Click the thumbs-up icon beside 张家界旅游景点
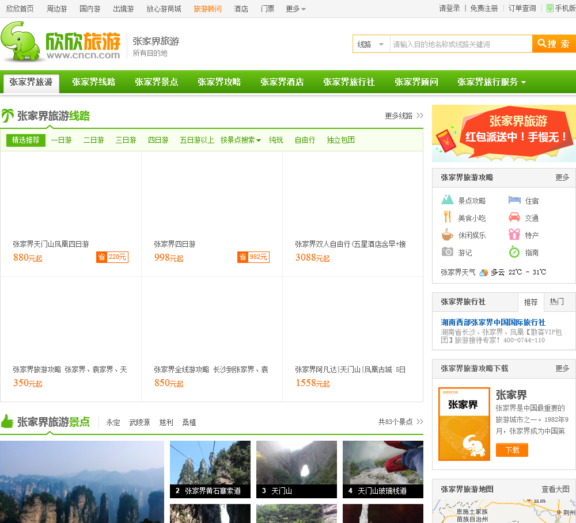Viewport: 576px width, 523px height. click(7, 421)
